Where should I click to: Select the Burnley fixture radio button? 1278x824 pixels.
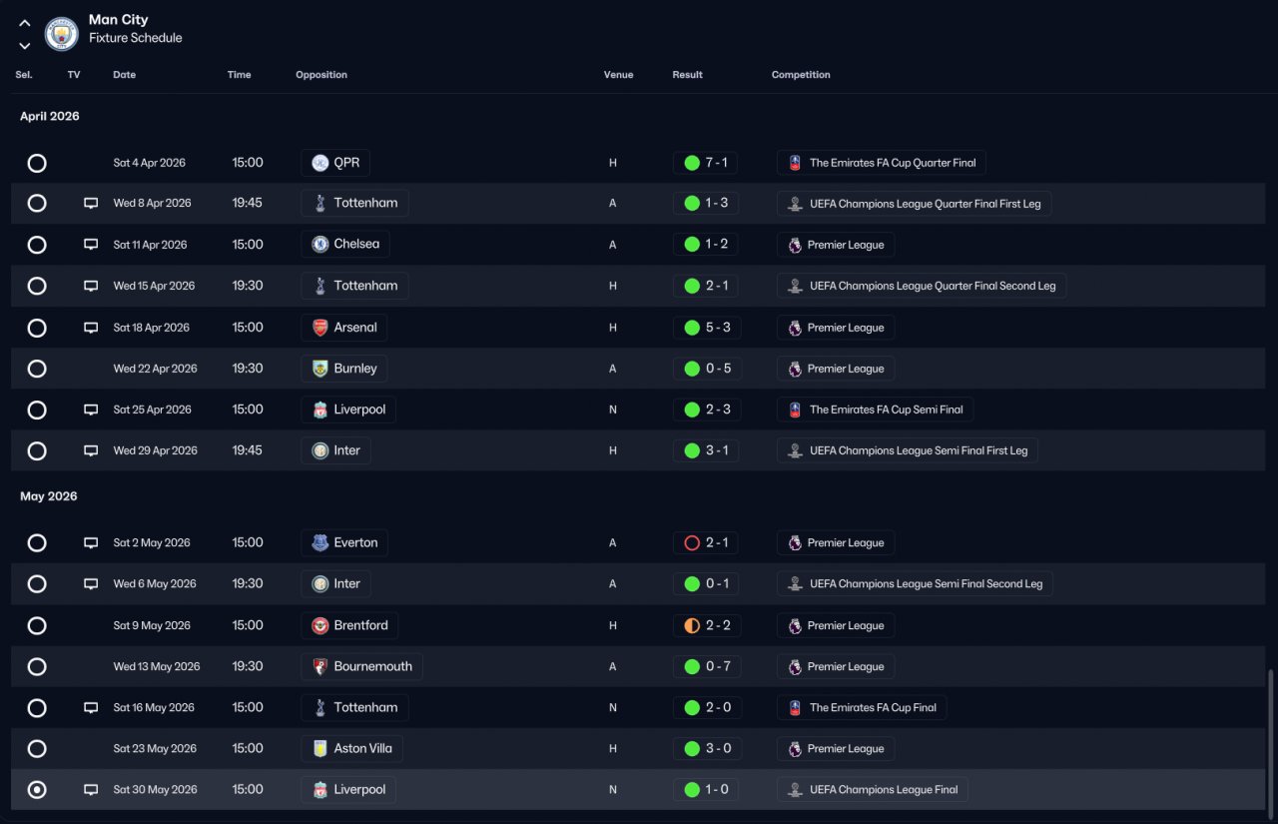pyautogui.click(x=37, y=369)
